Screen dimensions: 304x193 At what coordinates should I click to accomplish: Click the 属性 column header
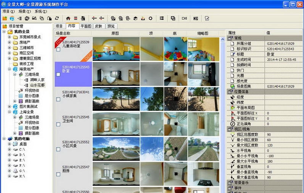245,33
